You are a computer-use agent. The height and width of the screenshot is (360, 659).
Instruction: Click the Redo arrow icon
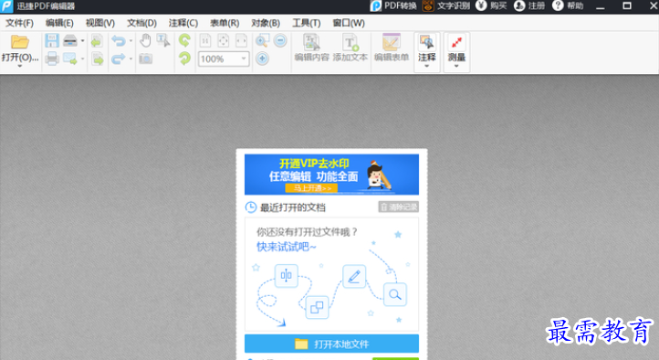119,58
